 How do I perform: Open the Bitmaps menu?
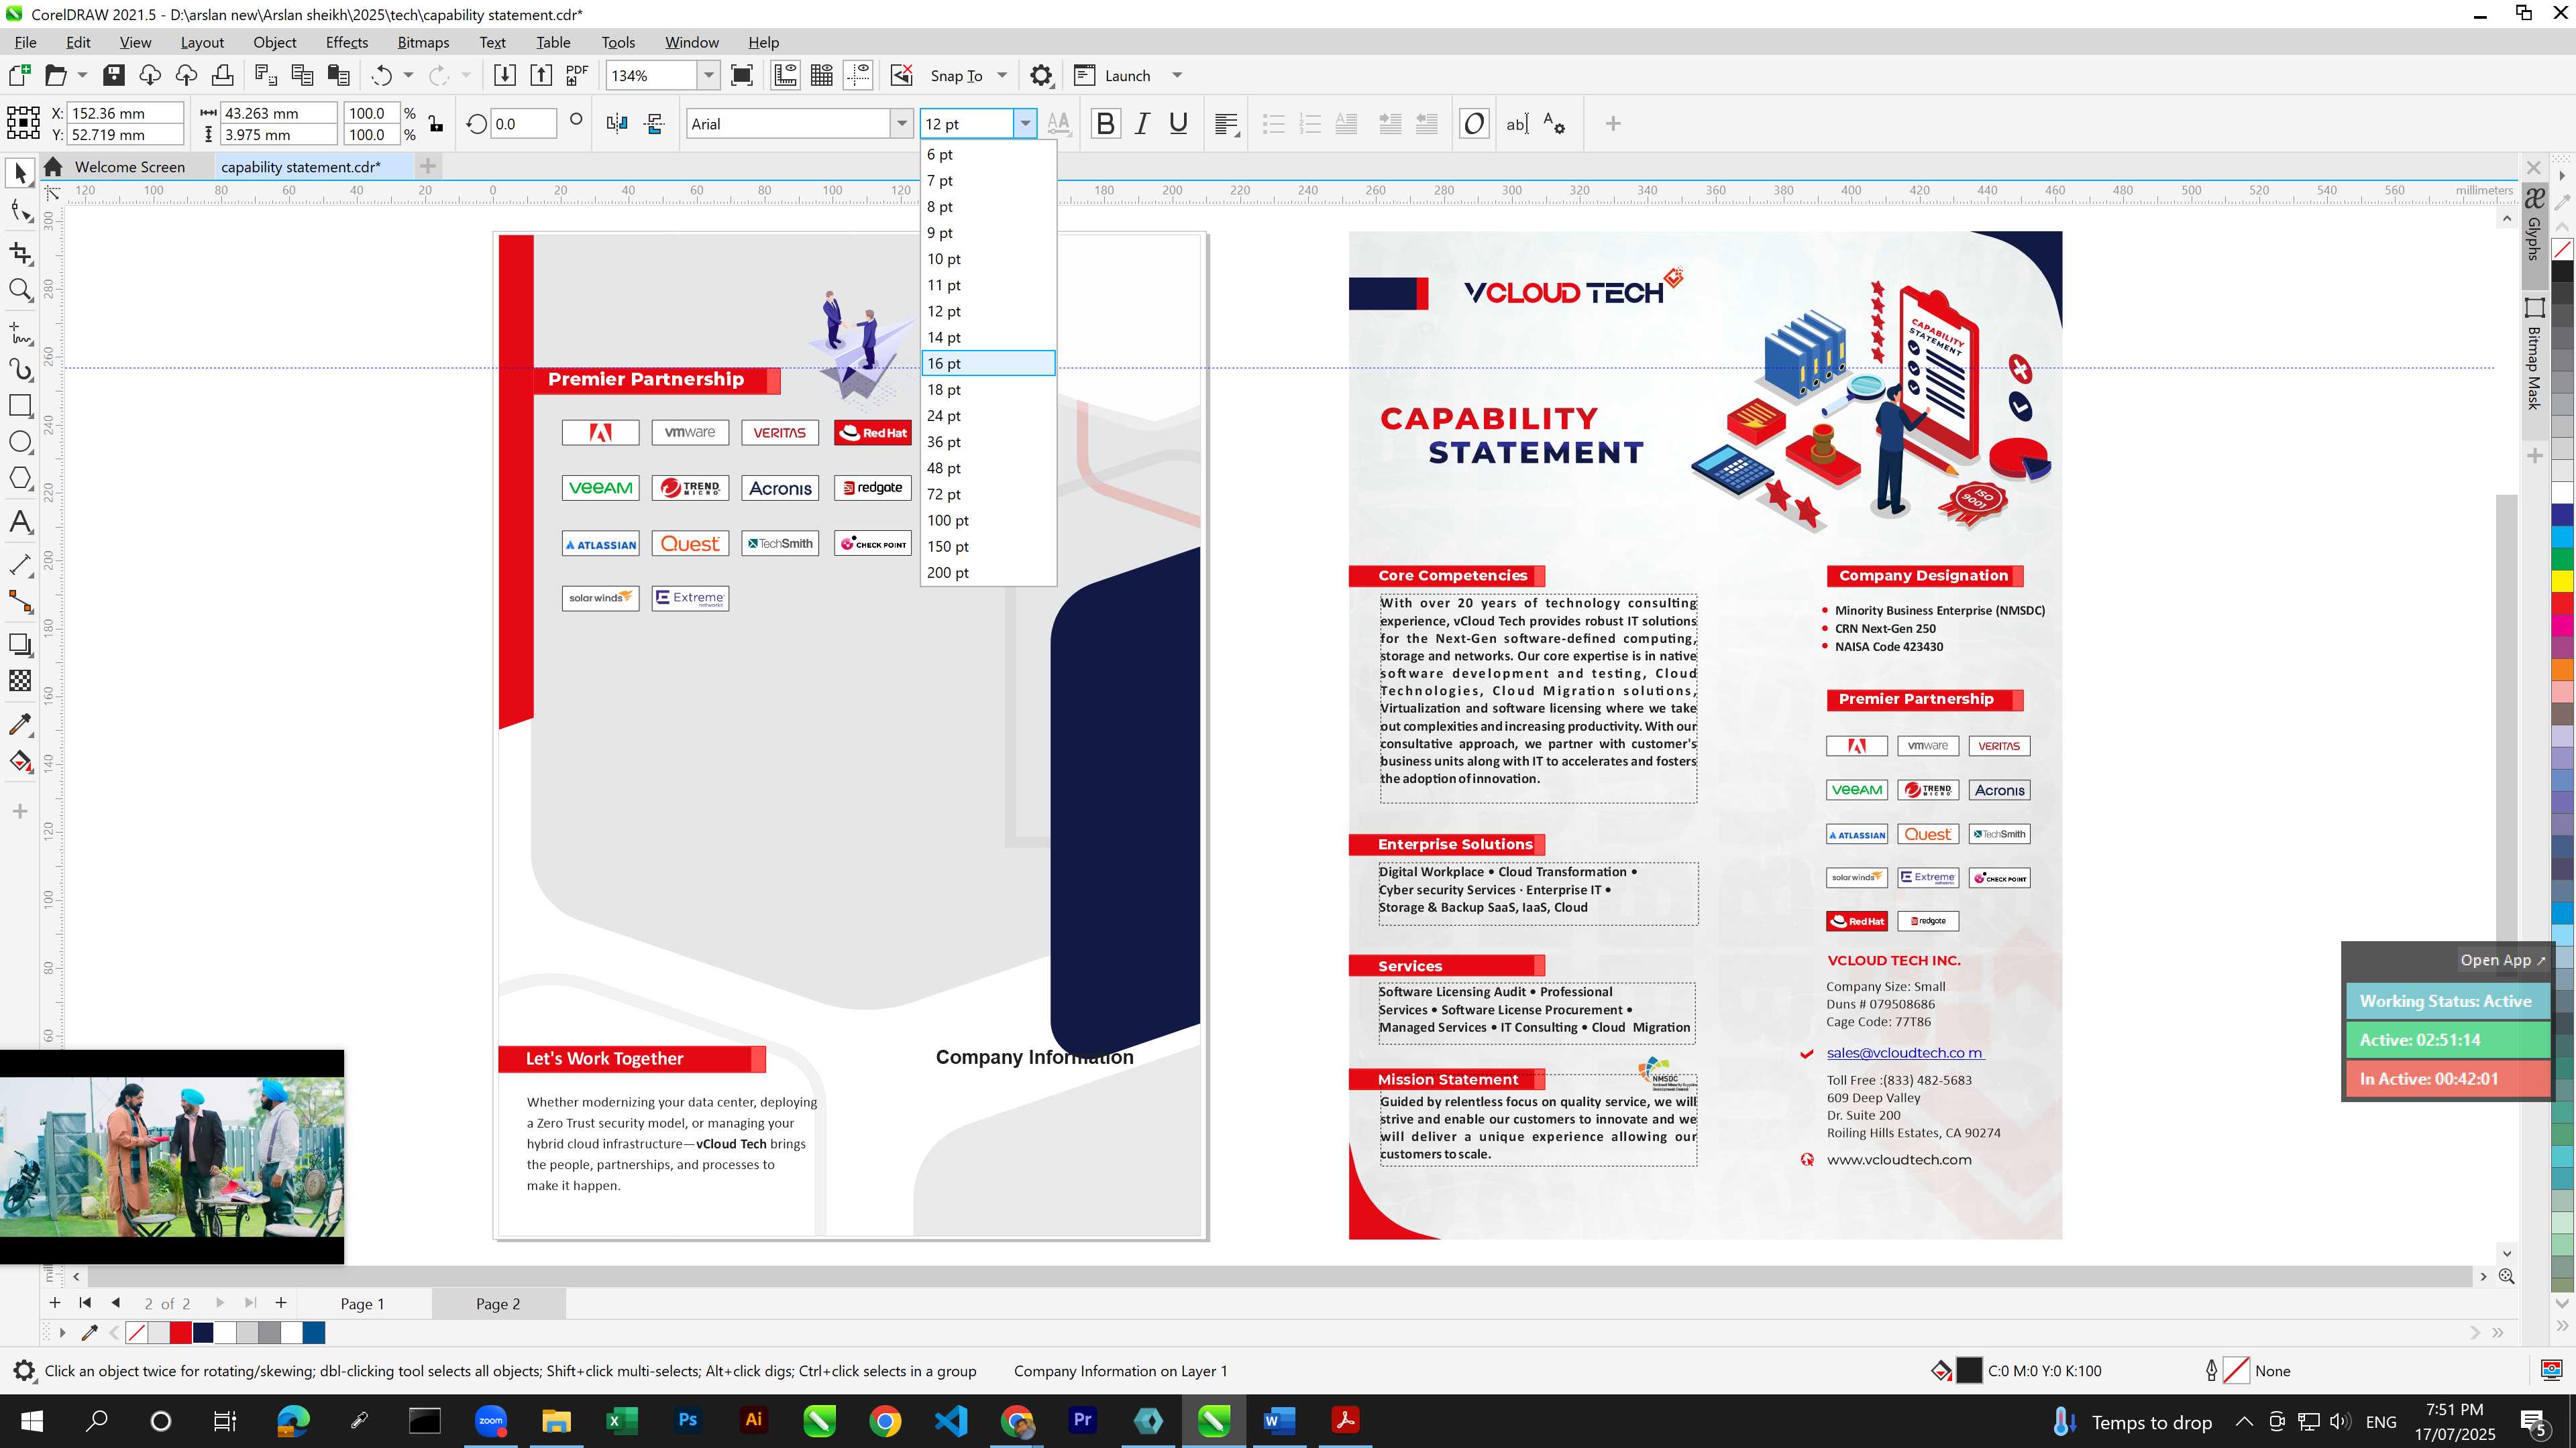(x=423, y=42)
